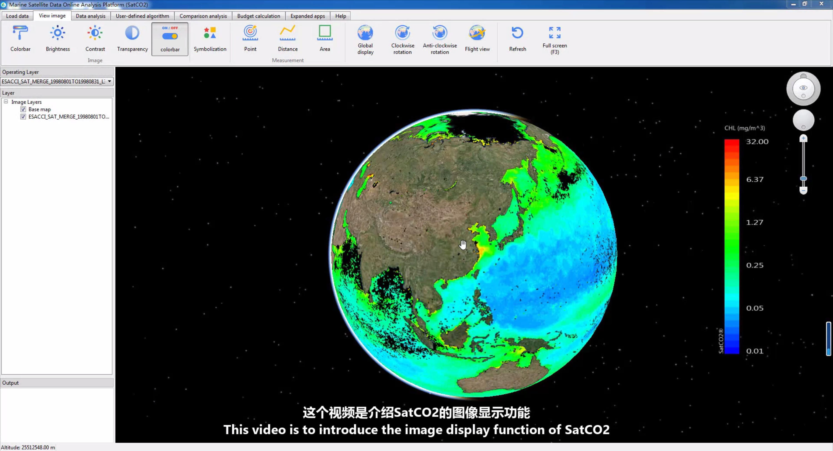
Task: Click the SatCO2 application title icon
Action: 4,4
